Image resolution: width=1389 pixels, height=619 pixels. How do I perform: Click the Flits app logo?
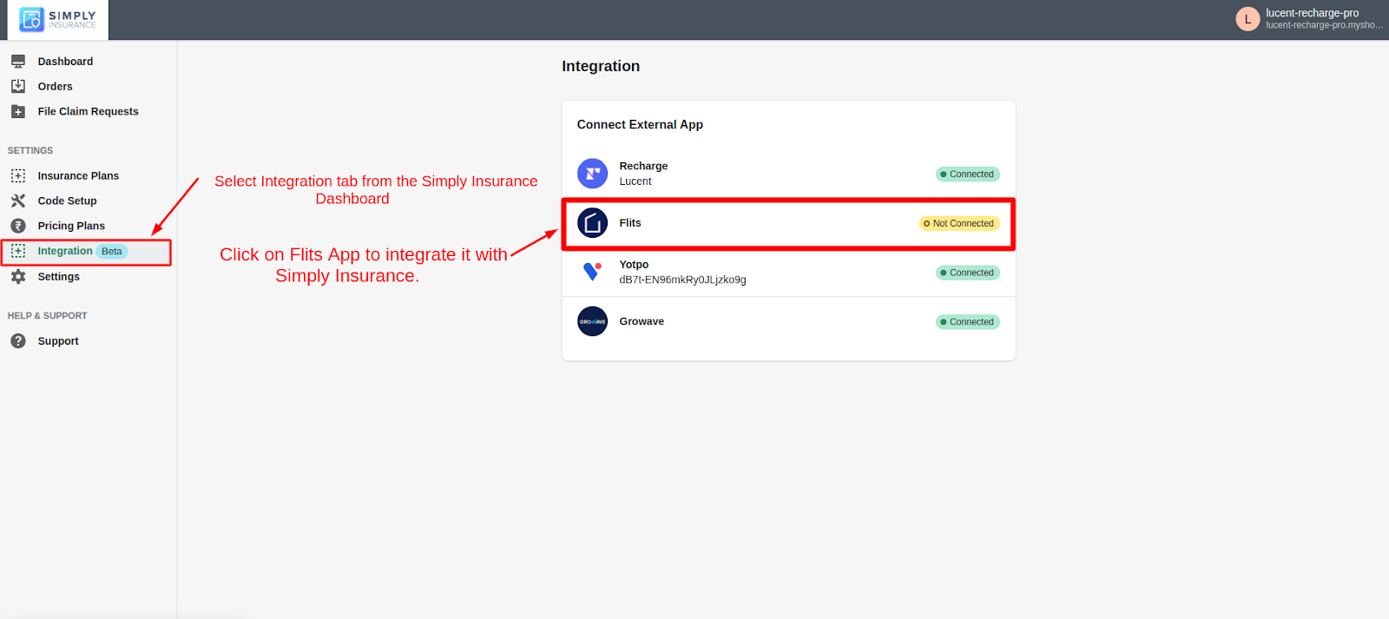coord(593,223)
